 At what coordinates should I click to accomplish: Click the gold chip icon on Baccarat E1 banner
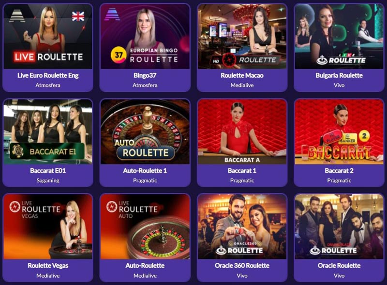18,151
